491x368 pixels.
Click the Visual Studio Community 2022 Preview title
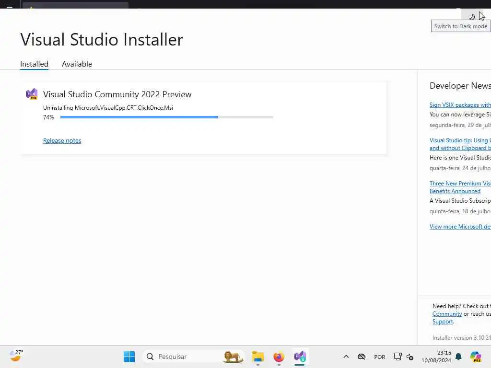pyautogui.click(x=117, y=94)
